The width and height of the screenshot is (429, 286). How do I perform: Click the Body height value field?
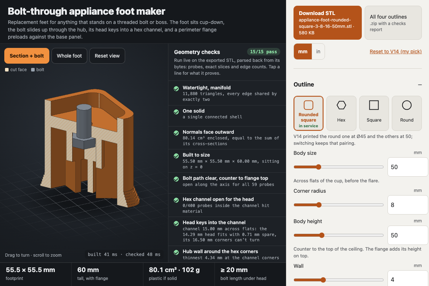(x=408, y=235)
